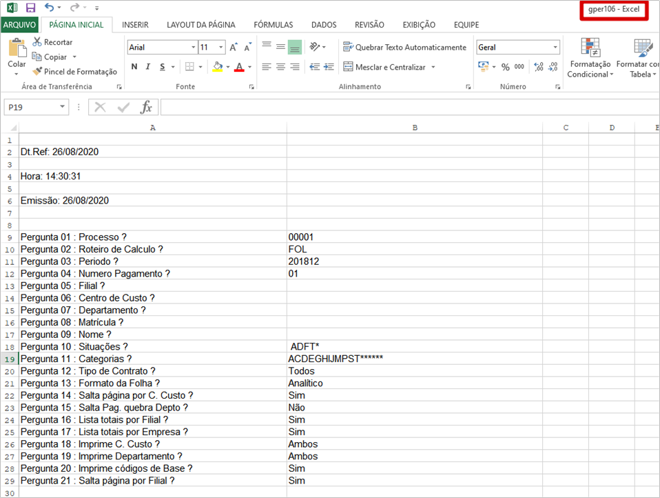Screen dimensions: 660x498
Task: Toggle underline S formatting
Action: point(163,67)
